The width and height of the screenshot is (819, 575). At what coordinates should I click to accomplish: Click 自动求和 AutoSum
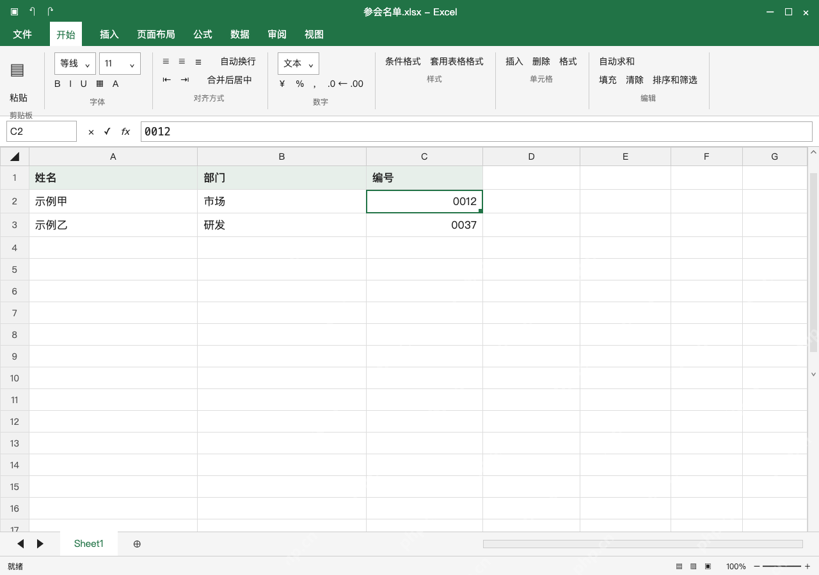[617, 61]
